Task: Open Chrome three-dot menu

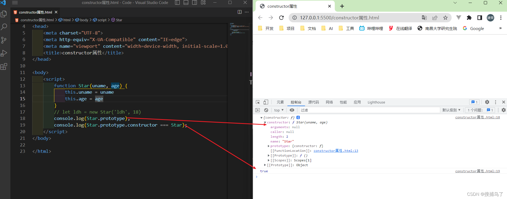Action: click(501, 18)
